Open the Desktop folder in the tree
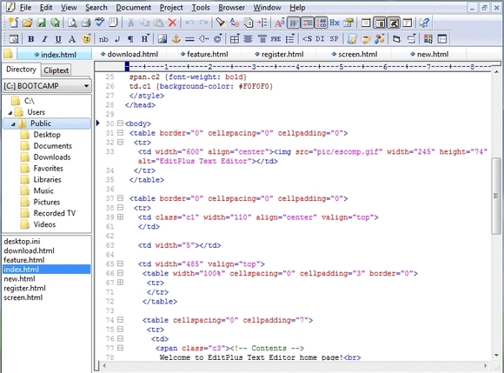This screenshot has height=373, width=504. [47, 135]
